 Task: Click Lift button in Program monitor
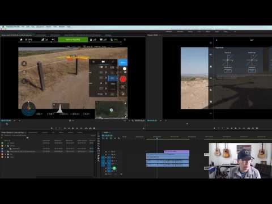point(249,128)
